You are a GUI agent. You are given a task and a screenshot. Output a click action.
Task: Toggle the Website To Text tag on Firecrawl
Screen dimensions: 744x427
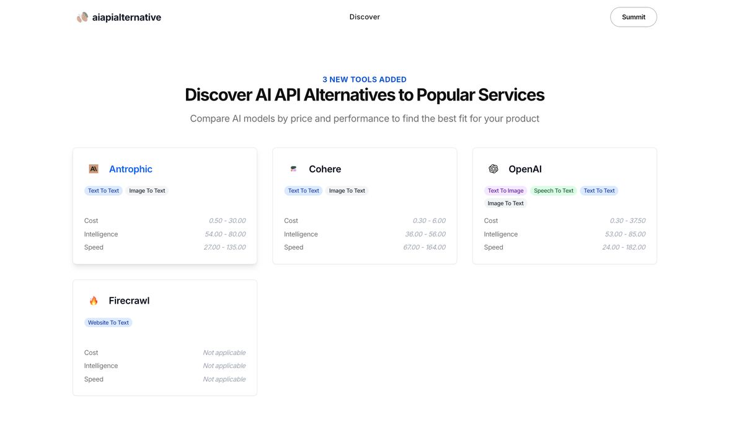108,322
